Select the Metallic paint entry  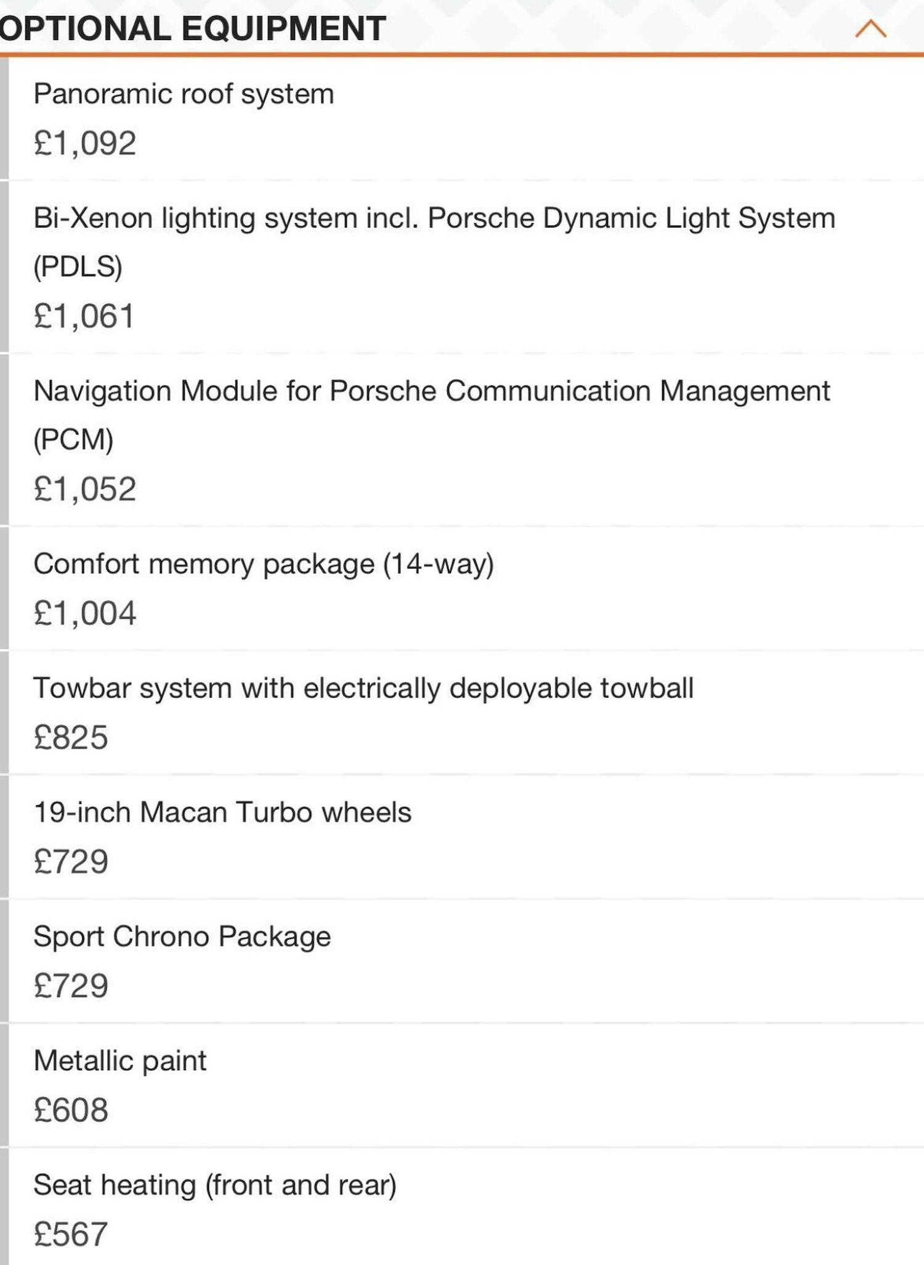pos(120,1058)
